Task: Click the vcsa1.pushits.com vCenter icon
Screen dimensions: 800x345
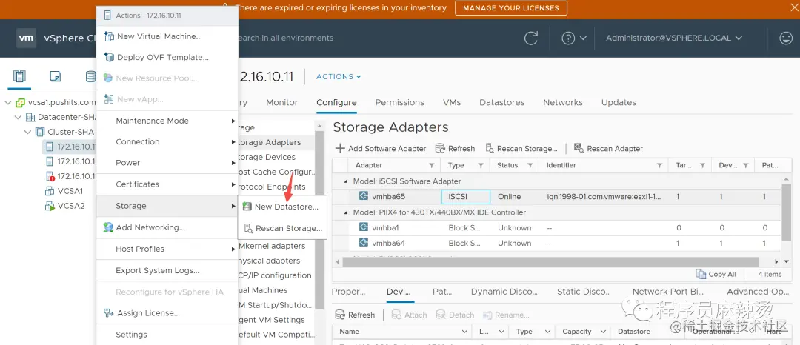Action: (21, 102)
